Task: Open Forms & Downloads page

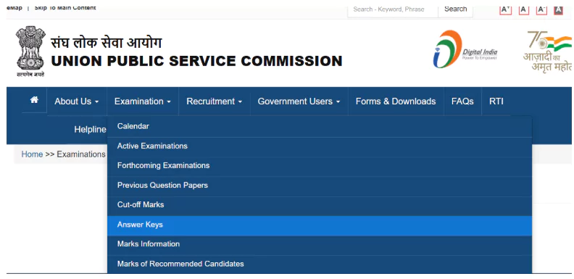Action: tap(396, 101)
